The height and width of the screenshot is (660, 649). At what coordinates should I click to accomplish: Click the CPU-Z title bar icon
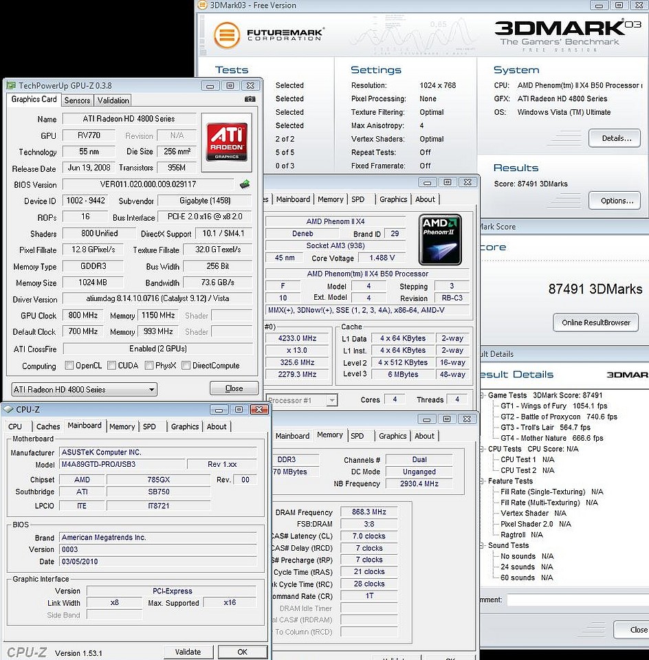(x=9, y=410)
